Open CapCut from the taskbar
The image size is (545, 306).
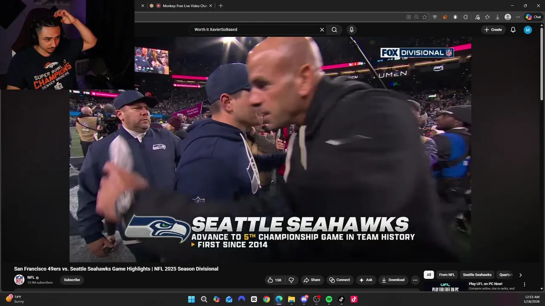(254, 299)
